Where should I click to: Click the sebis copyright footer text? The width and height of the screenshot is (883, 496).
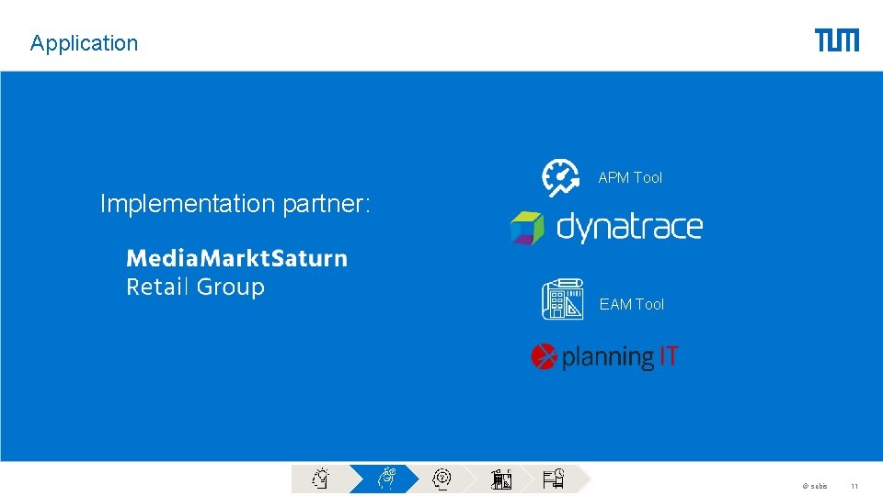pos(815,486)
